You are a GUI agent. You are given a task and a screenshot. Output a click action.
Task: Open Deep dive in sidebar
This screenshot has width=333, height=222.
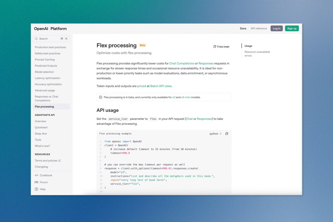click(x=41, y=133)
